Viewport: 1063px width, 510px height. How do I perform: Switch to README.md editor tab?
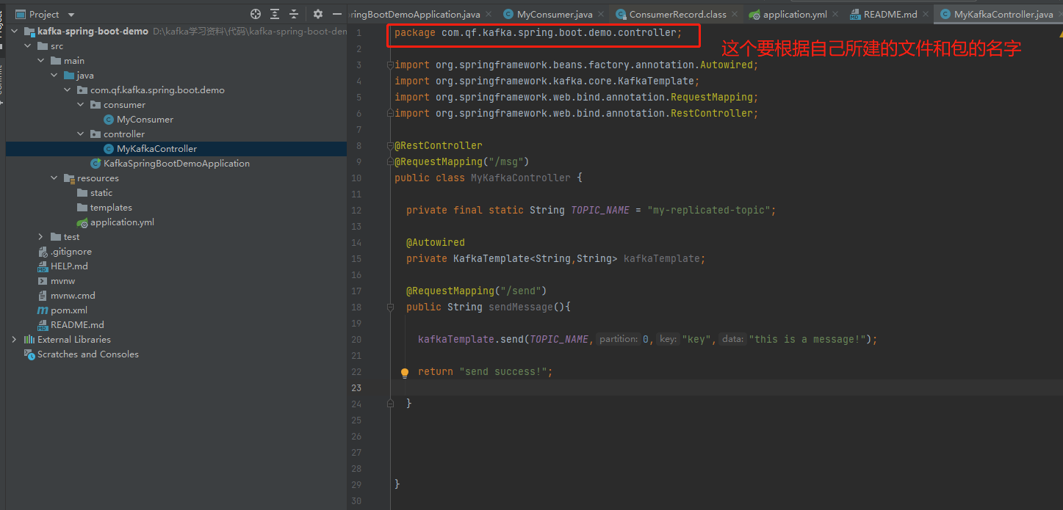[890, 14]
